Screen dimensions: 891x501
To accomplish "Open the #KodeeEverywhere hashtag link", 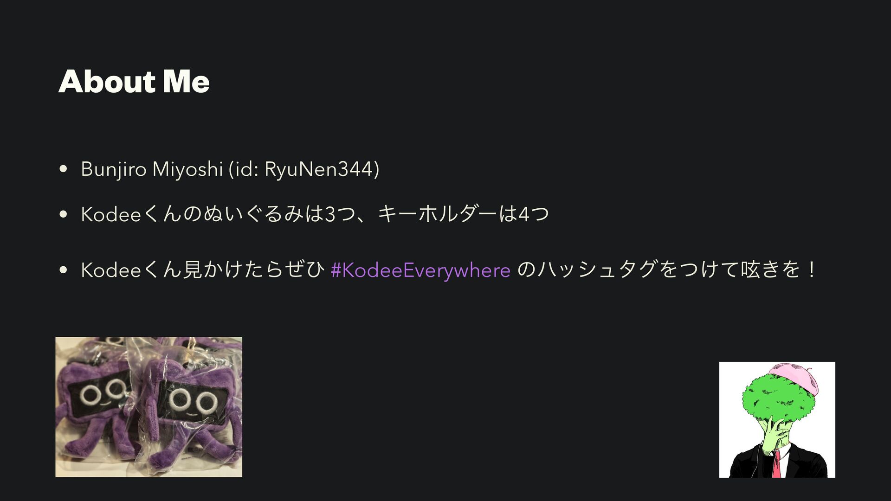I will point(420,270).
